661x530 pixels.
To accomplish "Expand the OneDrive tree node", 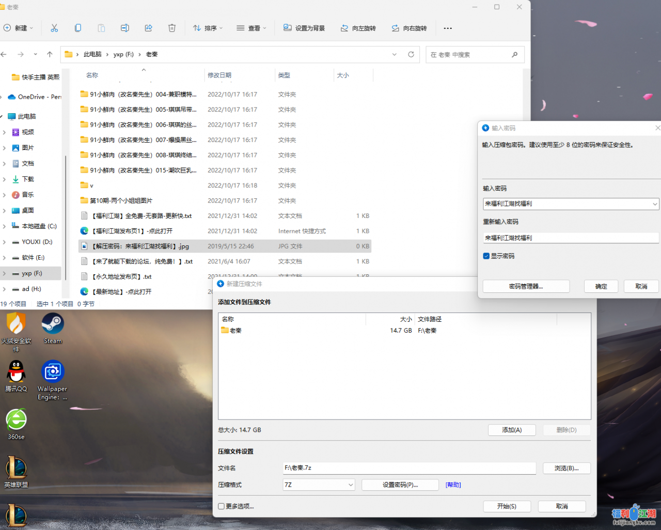I will pos(3,97).
